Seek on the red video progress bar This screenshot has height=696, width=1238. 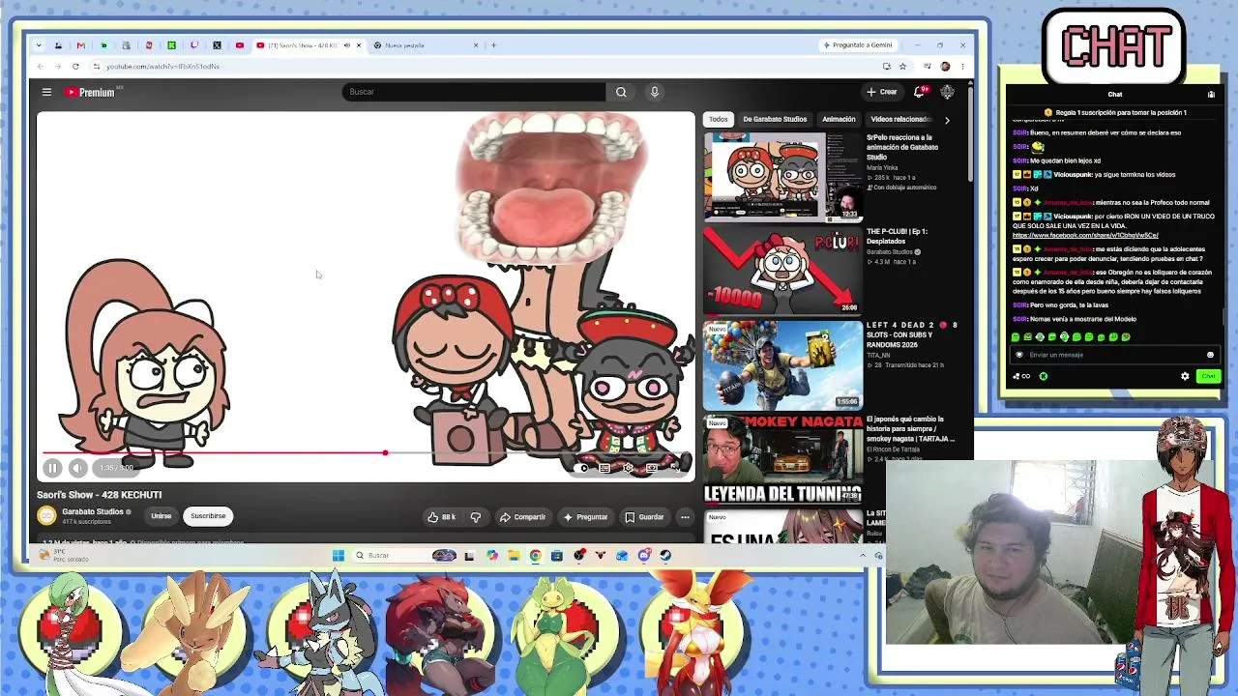[366, 452]
